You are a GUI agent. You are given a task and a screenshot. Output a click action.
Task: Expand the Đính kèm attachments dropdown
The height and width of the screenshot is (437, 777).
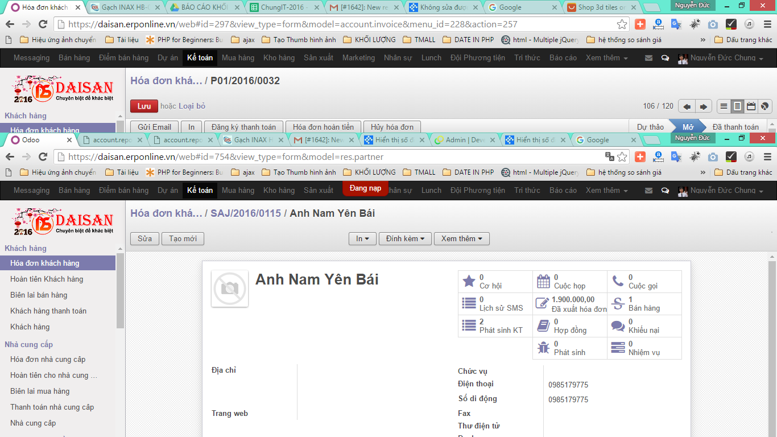point(405,239)
